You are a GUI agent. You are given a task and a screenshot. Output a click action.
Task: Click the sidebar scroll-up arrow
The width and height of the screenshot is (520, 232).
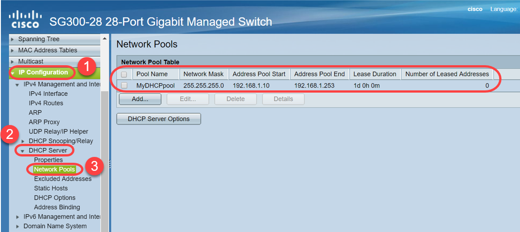(x=105, y=38)
